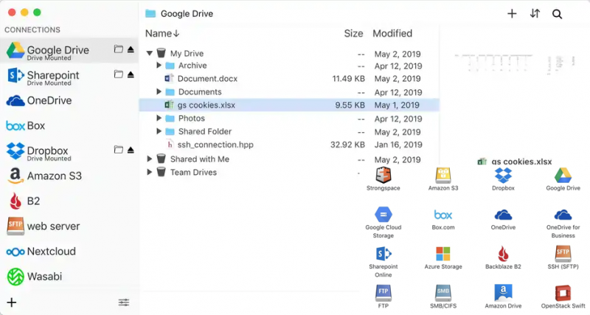Click the Azure Storage icon
590x315 pixels.
[443, 254]
